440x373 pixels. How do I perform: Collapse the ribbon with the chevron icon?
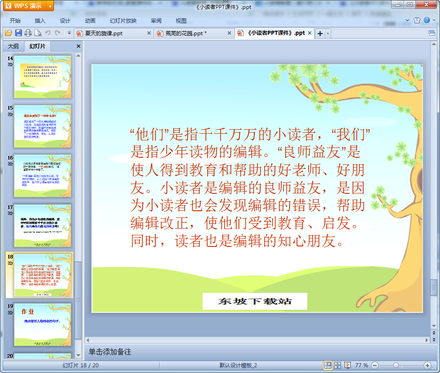pos(407,20)
